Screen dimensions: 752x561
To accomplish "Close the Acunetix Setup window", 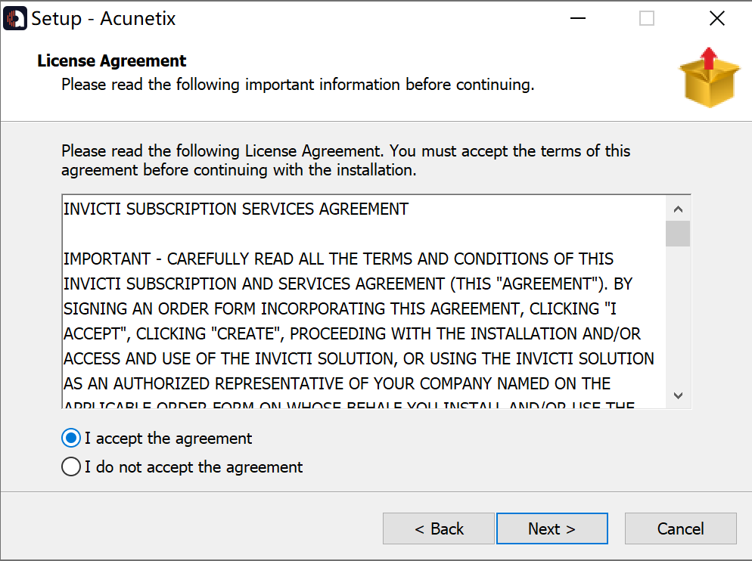I will 716,18.
